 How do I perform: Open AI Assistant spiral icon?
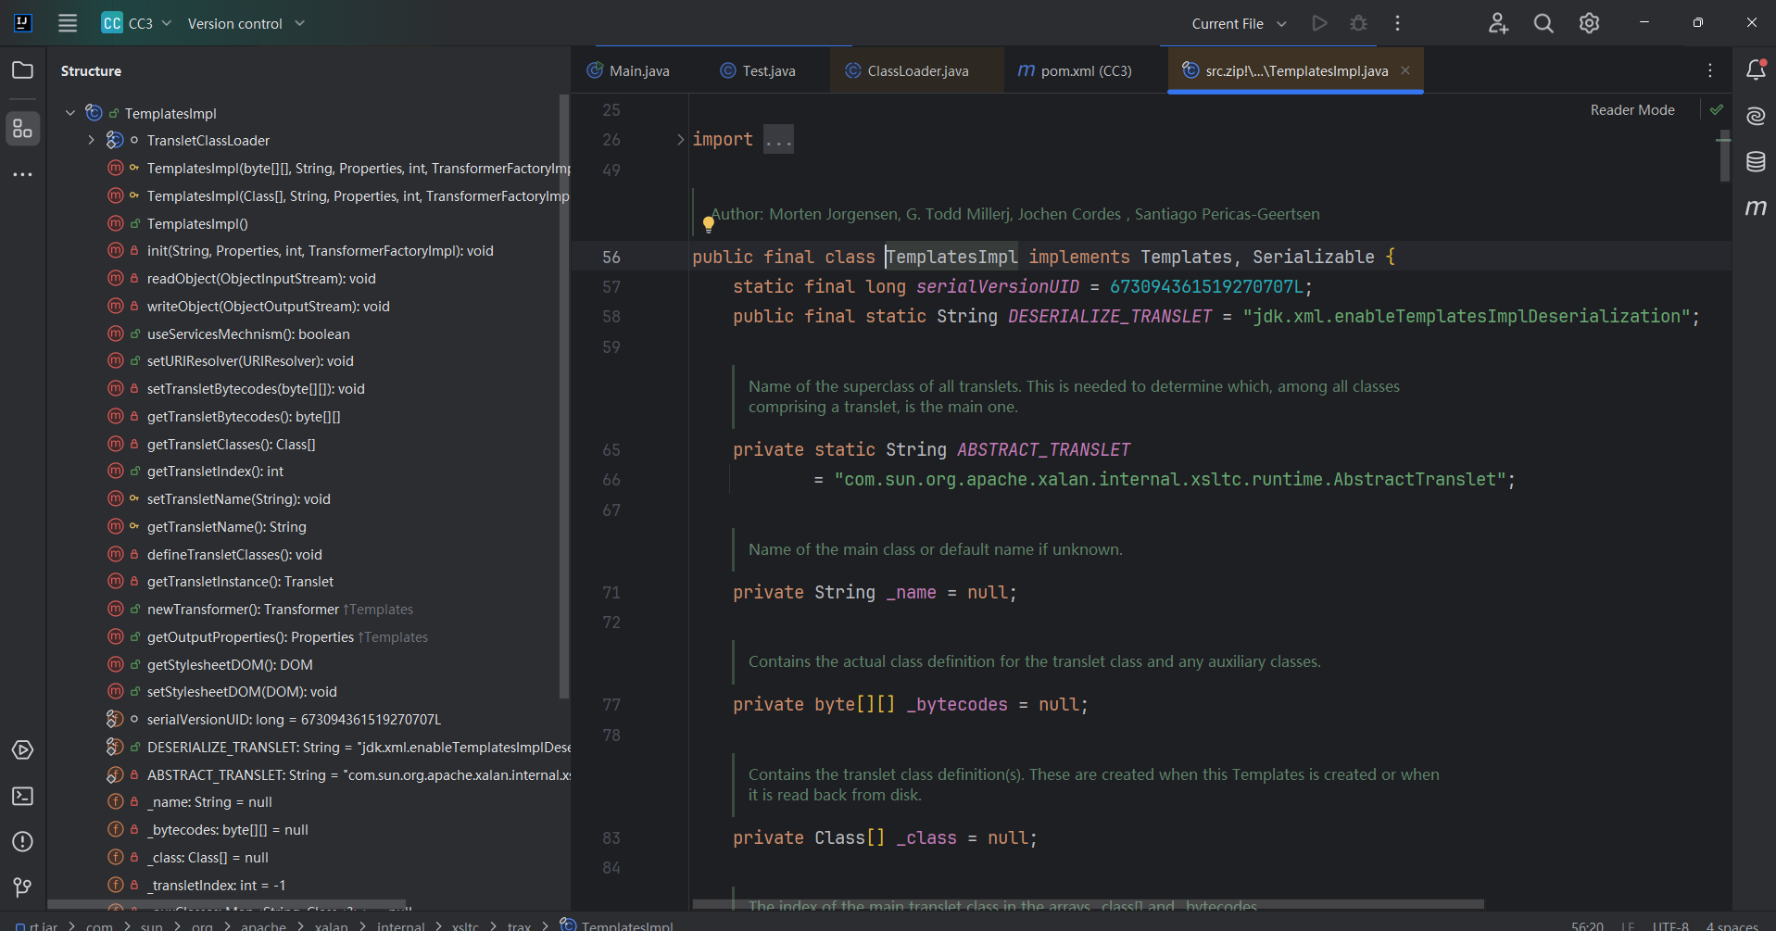[x=1756, y=116]
